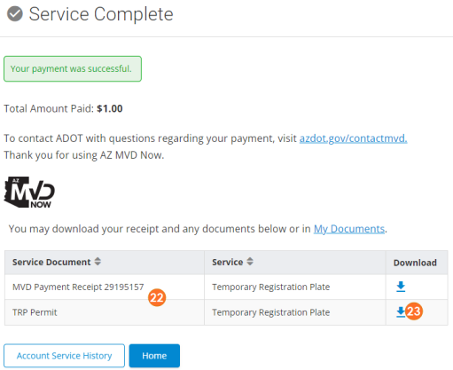This screenshot has width=453, height=370.
Task: Click the Service Document column header text
Action: (51, 262)
